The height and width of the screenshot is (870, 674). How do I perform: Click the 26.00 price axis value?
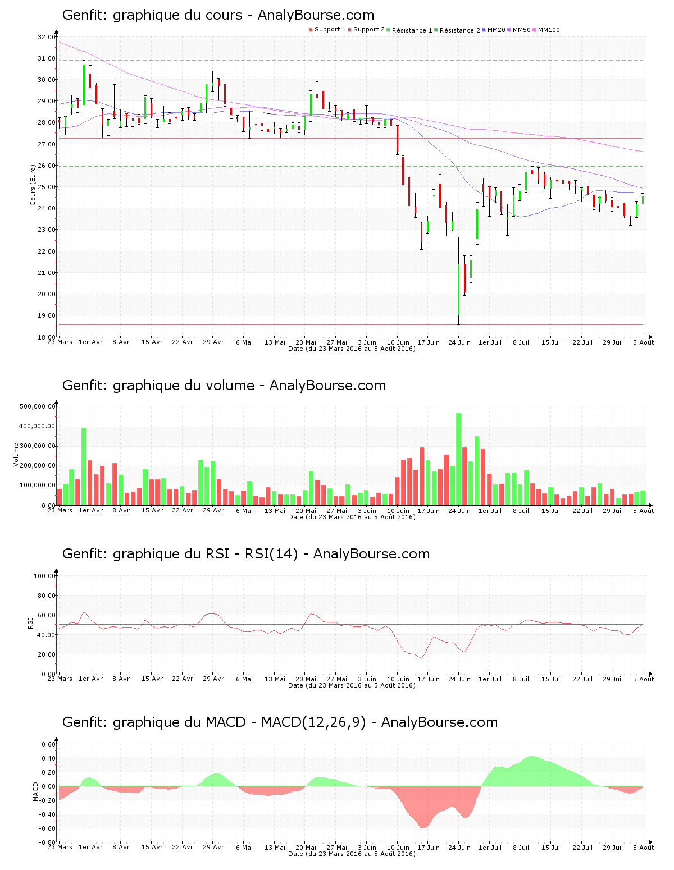[46, 166]
